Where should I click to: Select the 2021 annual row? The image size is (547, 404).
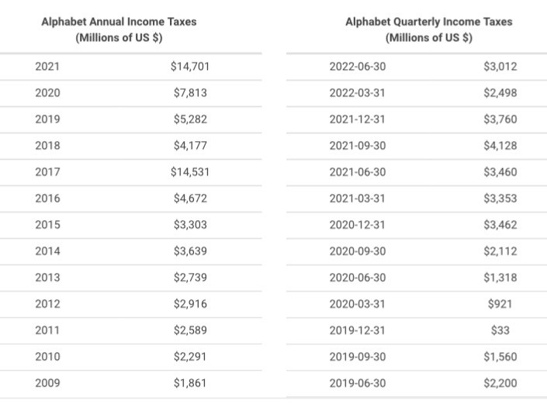[x=131, y=67]
